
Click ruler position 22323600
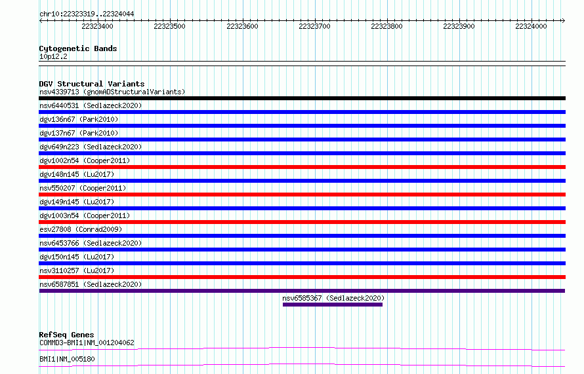coord(242,26)
